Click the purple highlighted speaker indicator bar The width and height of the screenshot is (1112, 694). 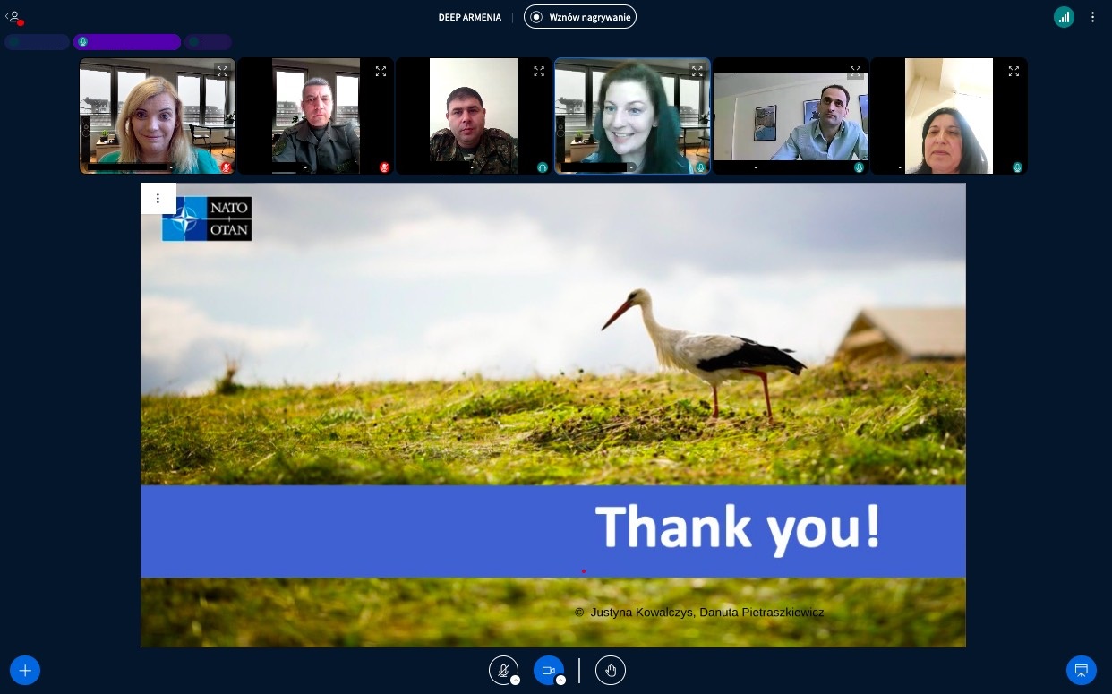pyautogui.click(x=126, y=41)
